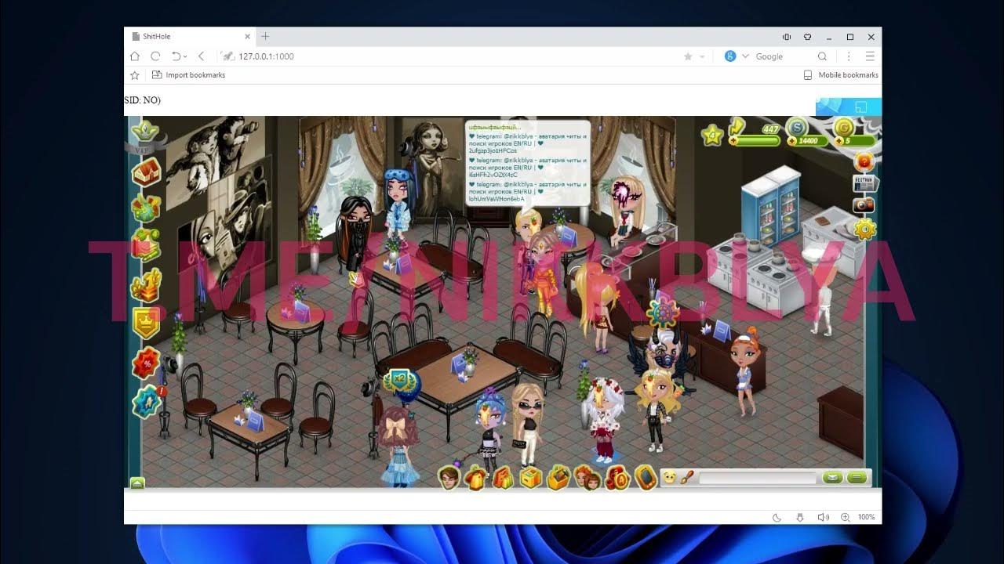
Task: Click the browser home button
Action: [134, 56]
